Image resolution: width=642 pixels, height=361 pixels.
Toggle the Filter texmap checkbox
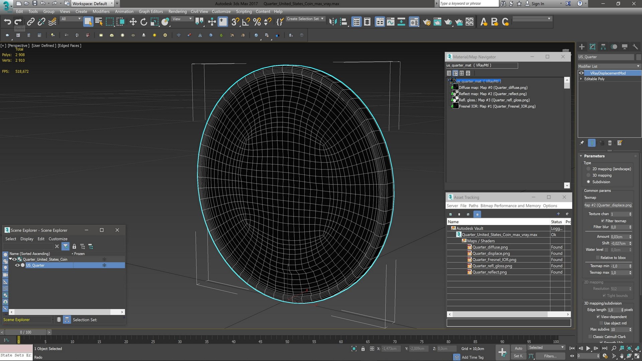[x=603, y=221]
